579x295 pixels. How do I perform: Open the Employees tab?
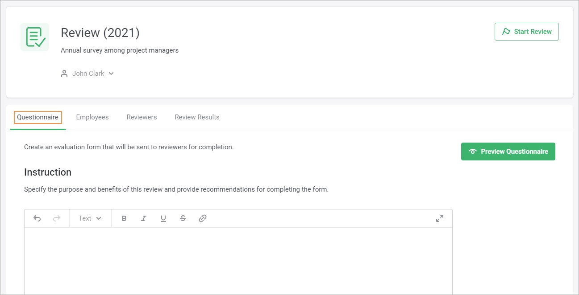tap(92, 117)
